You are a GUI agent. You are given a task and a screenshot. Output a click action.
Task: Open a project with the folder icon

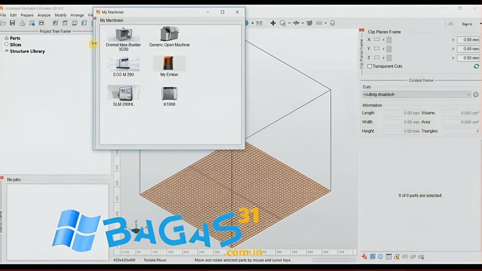(3, 23)
